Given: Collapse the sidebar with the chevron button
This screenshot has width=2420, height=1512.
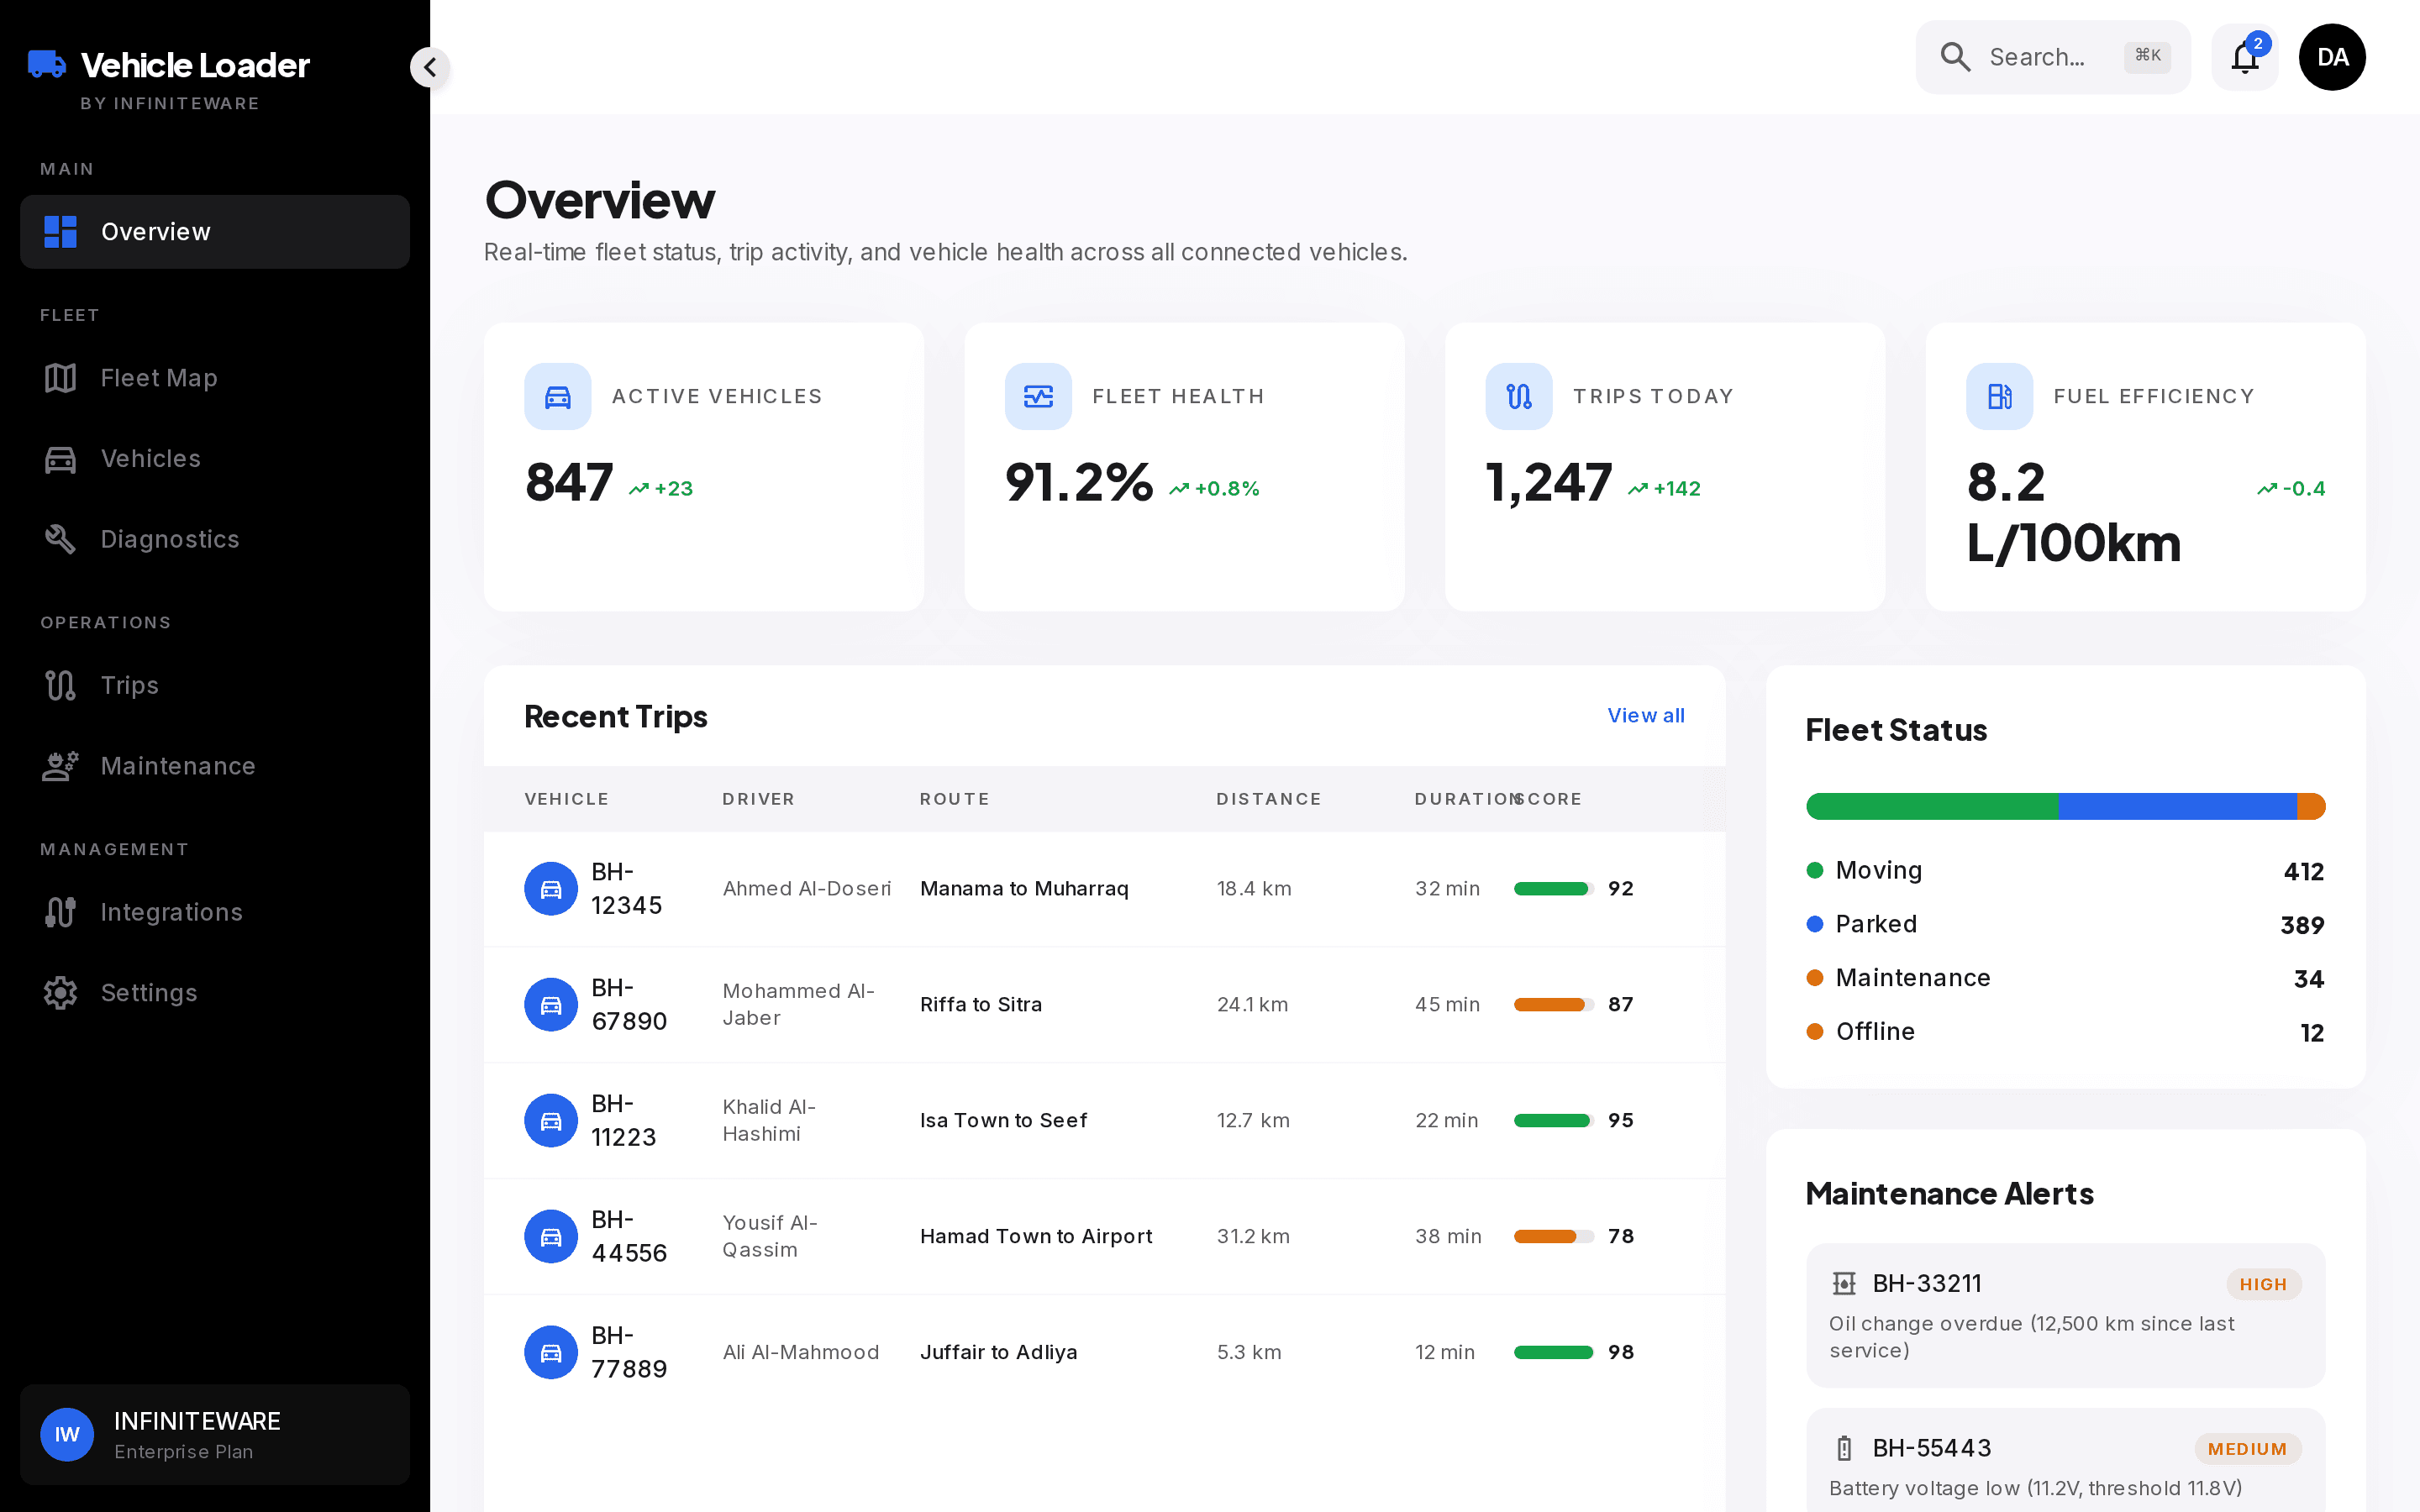Looking at the screenshot, I should (430, 67).
